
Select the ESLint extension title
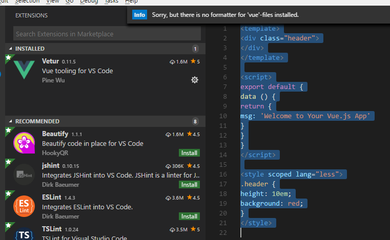click(x=51, y=197)
